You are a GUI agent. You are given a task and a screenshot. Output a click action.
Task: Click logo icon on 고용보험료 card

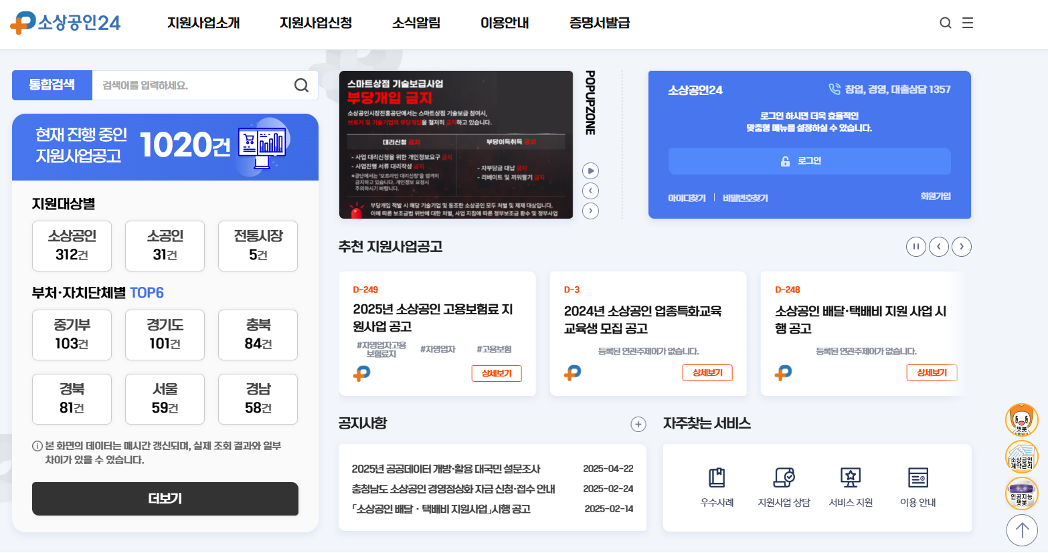pyautogui.click(x=361, y=373)
